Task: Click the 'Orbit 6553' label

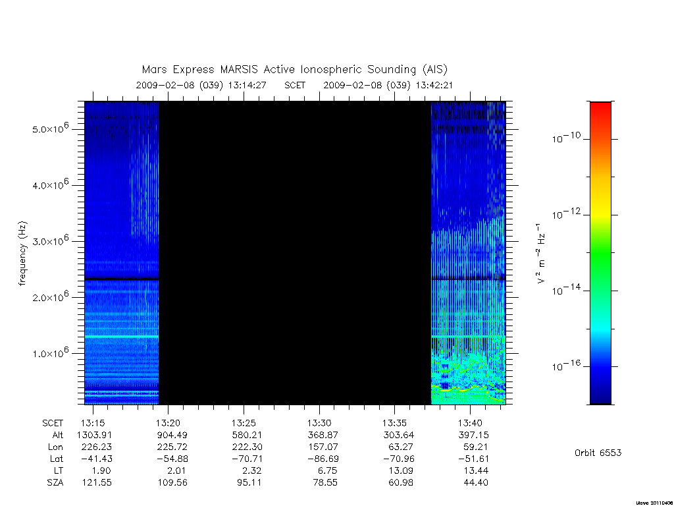Action: [598, 453]
